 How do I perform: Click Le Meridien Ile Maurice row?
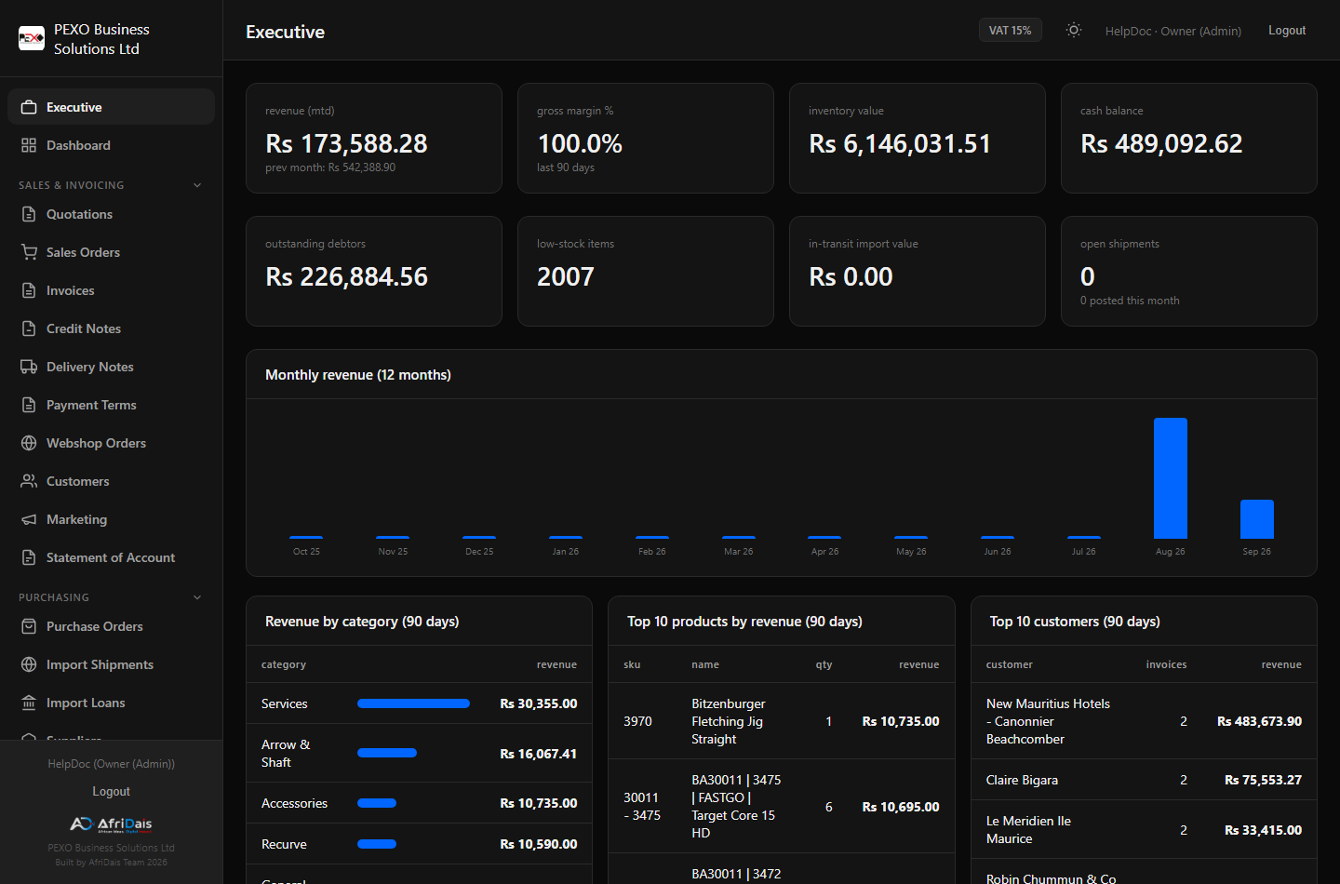click(1144, 830)
